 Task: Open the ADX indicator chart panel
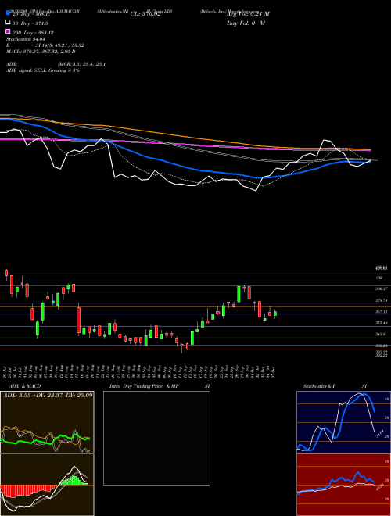tap(47, 422)
